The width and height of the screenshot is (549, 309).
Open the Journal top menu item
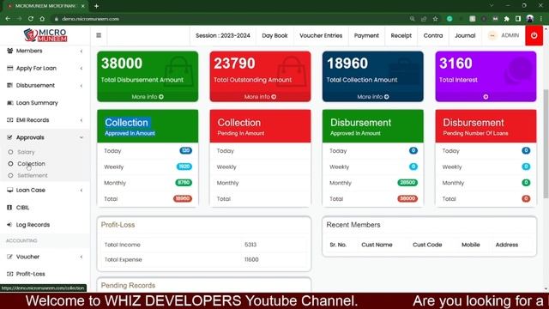tap(465, 35)
